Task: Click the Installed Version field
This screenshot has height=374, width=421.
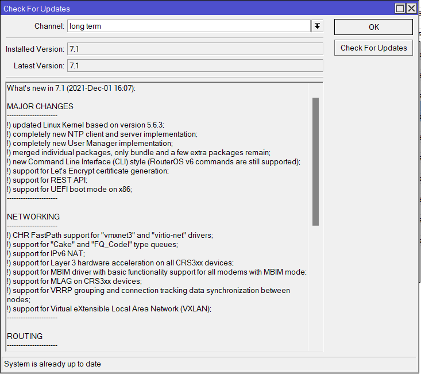Action: [x=195, y=49]
